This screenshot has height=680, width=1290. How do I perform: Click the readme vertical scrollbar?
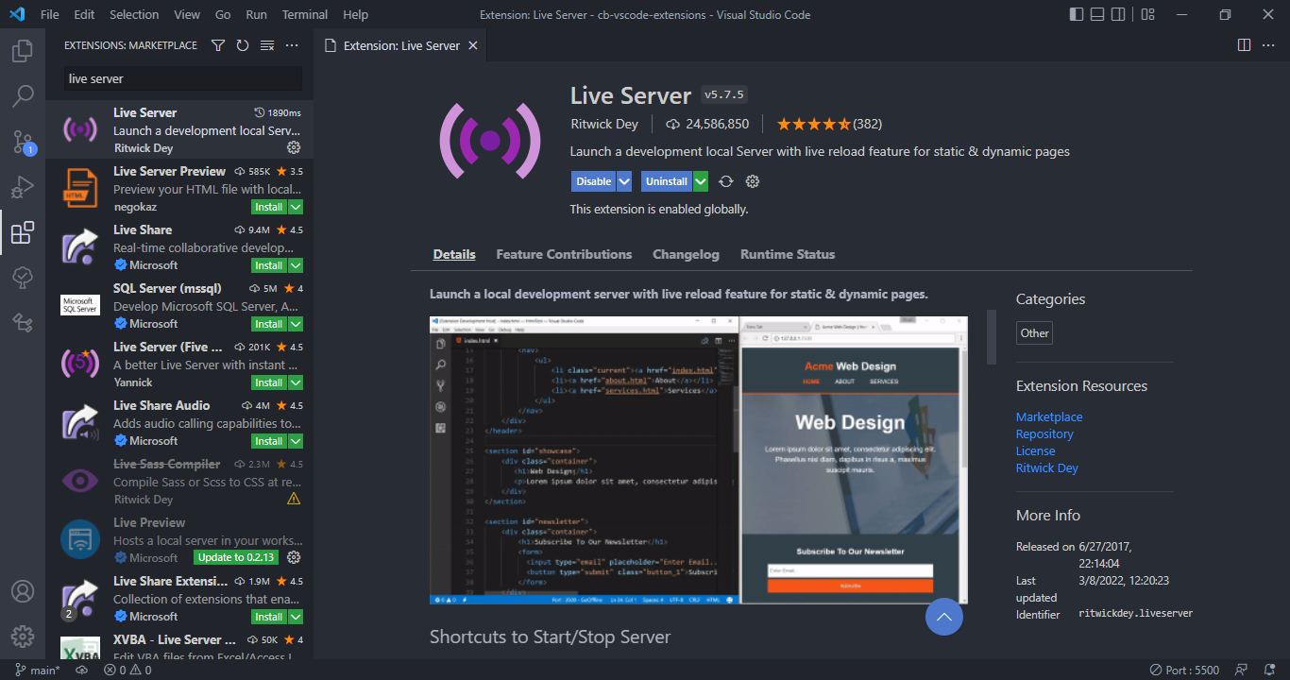992,337
